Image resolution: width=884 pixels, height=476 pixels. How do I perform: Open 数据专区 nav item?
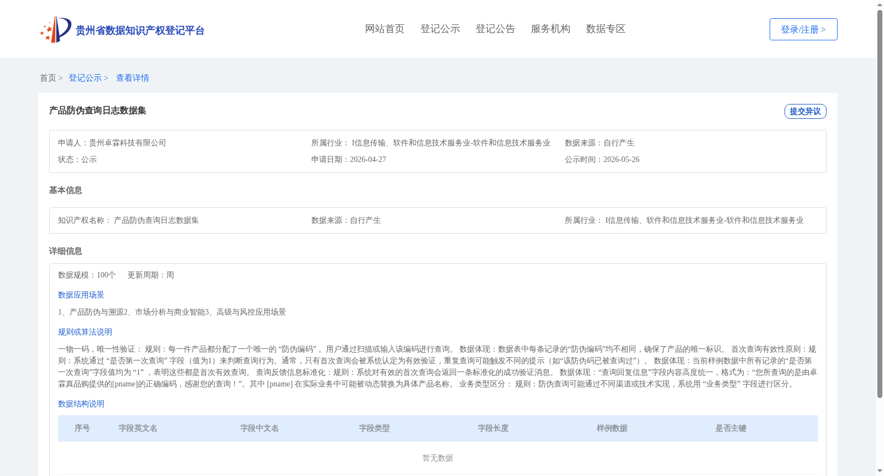coord(606,29)
